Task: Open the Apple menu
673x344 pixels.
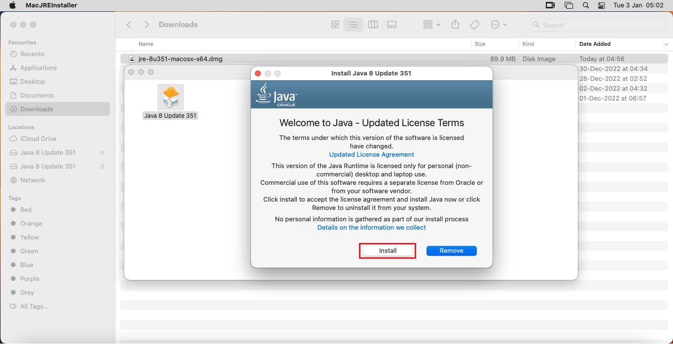Action: (x=13, y=5)
